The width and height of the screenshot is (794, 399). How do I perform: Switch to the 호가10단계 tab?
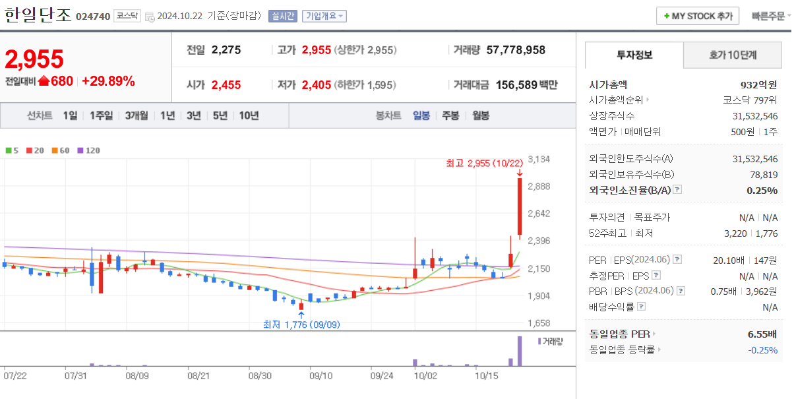coord(733,55)
